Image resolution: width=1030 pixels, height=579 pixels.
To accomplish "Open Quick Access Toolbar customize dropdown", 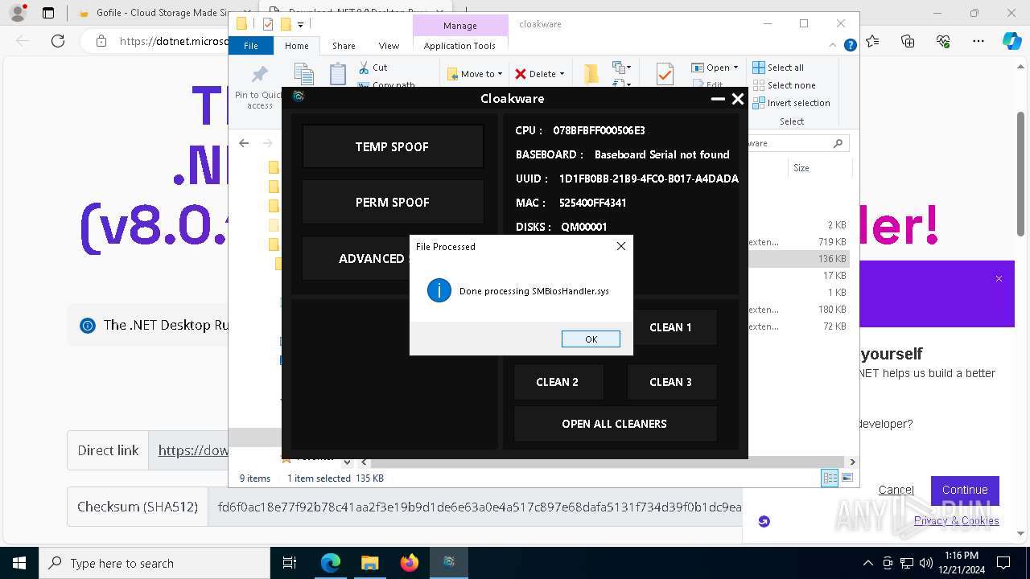I will [301, 25].
